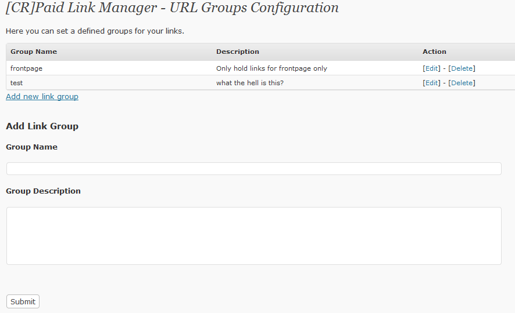The width and height of the screenshot is (515, 313).
Task: Click the Group Name table column header
Action: pyautogui.click(x=34, y=52)
